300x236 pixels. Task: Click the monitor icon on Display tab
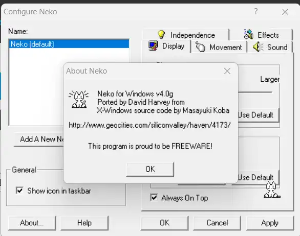click(153, 46)
